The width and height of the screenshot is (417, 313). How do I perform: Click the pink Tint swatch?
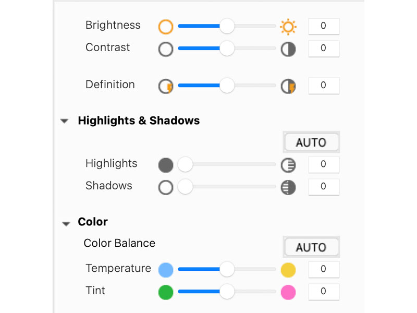(288, 292)
